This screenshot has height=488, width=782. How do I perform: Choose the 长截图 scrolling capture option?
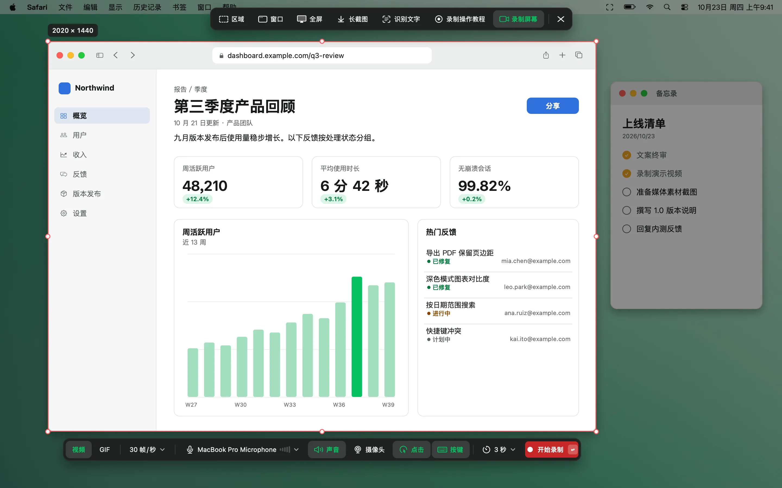pyautogui.click(x=352, y=19)
